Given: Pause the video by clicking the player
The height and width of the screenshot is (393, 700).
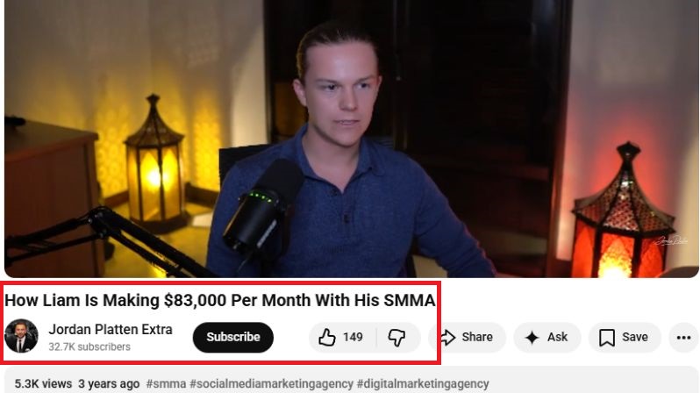Looking at the screenshot, I should point(352,139).
